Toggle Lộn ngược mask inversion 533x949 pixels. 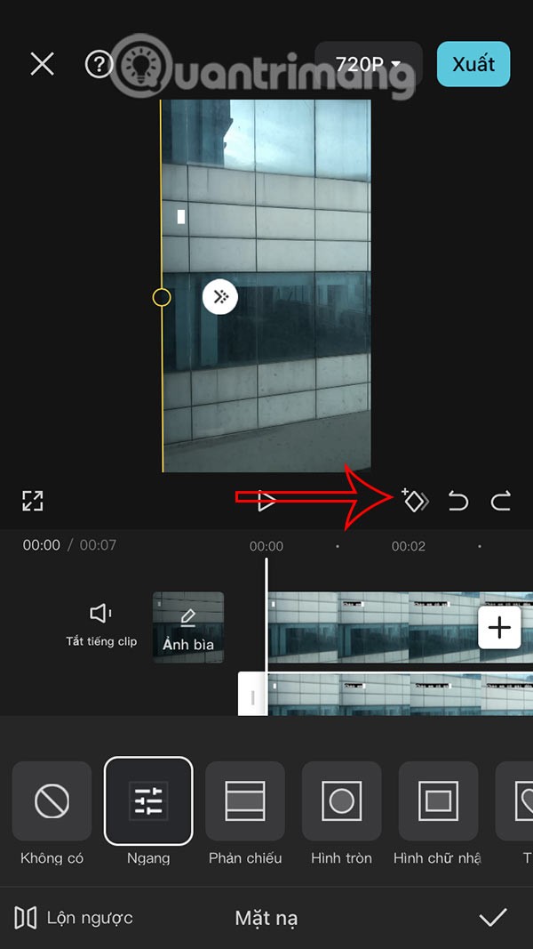(74, 918)
